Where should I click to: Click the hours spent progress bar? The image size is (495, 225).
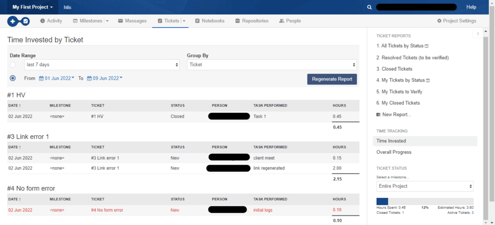coord(424,201)
